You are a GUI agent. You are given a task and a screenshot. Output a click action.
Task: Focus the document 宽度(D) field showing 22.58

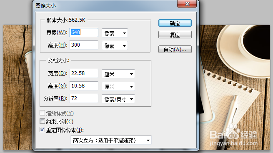point(84,73)
